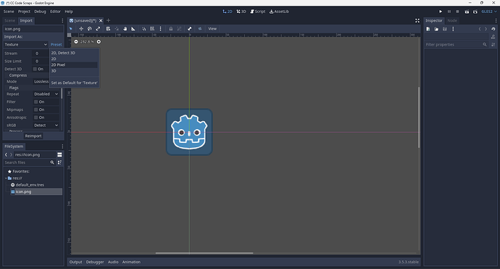Open snapping options three-dot menu

click(160, 29)
